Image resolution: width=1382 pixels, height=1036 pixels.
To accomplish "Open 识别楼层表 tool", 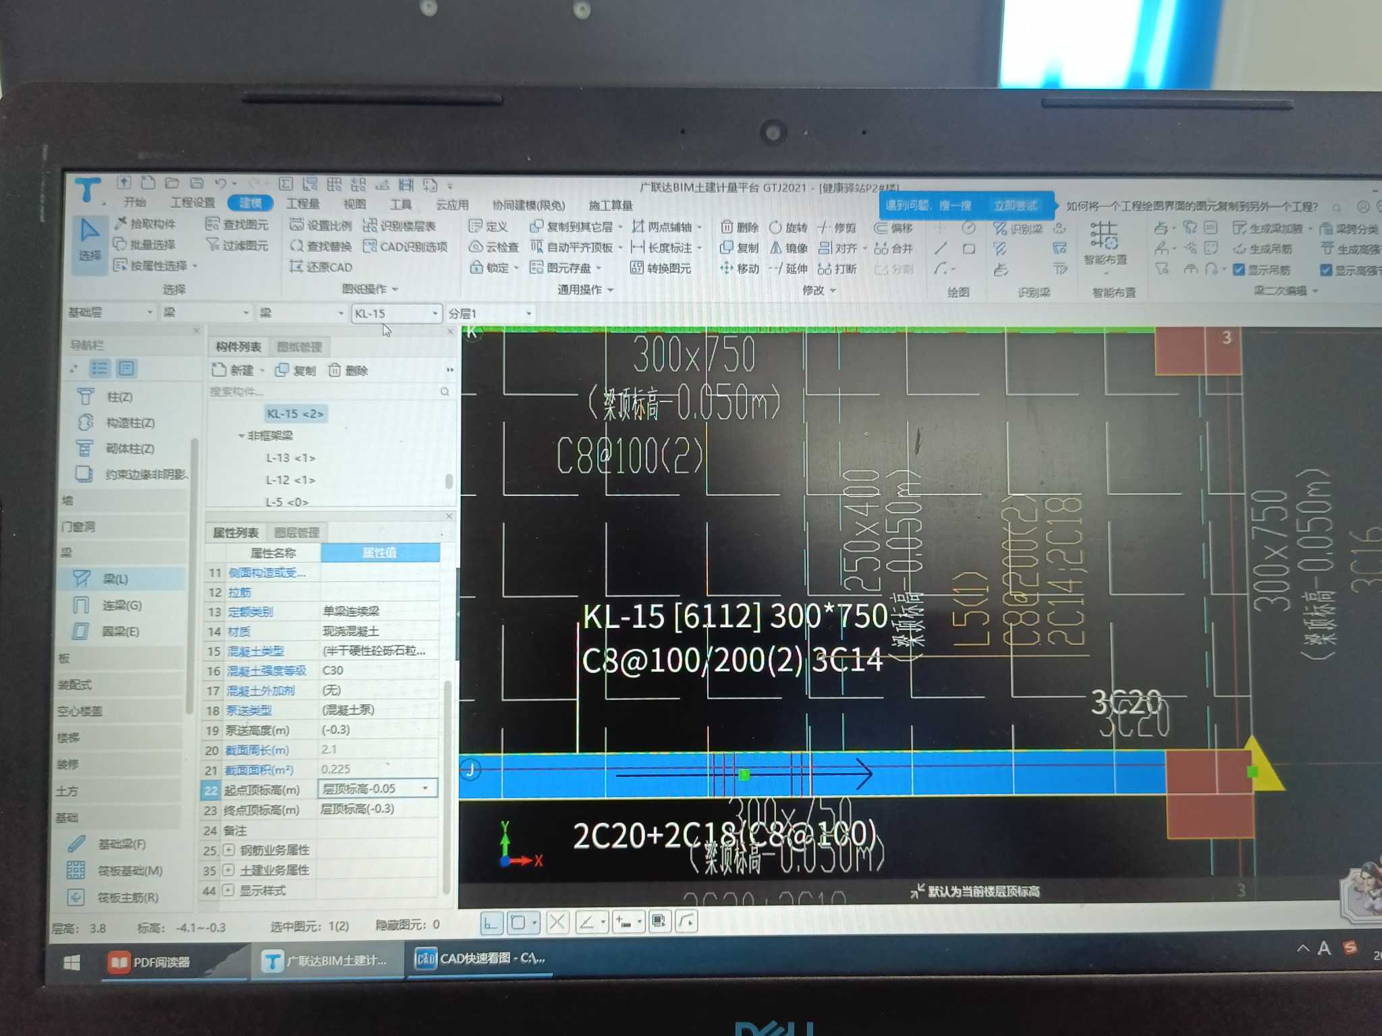I will click(399, 226).
